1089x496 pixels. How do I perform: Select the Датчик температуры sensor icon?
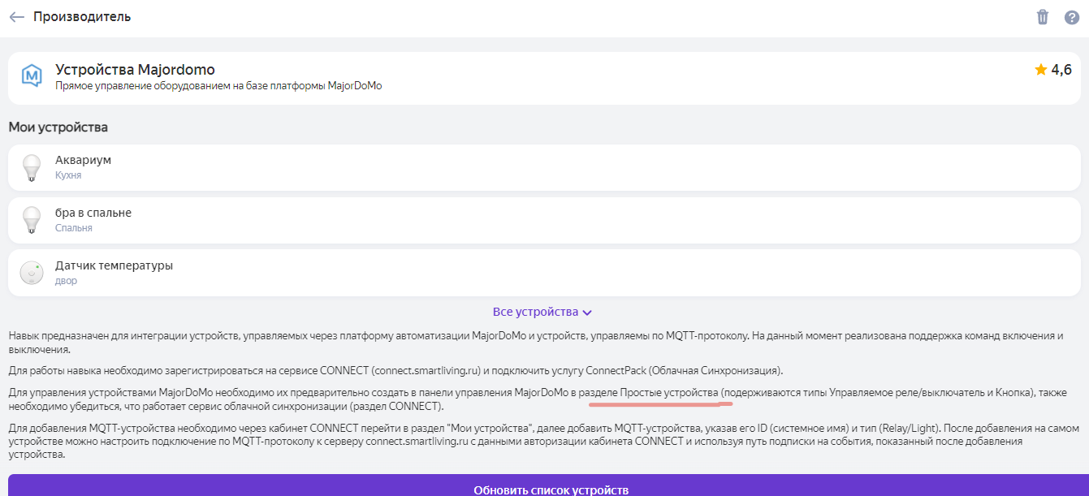pos(31,273)
